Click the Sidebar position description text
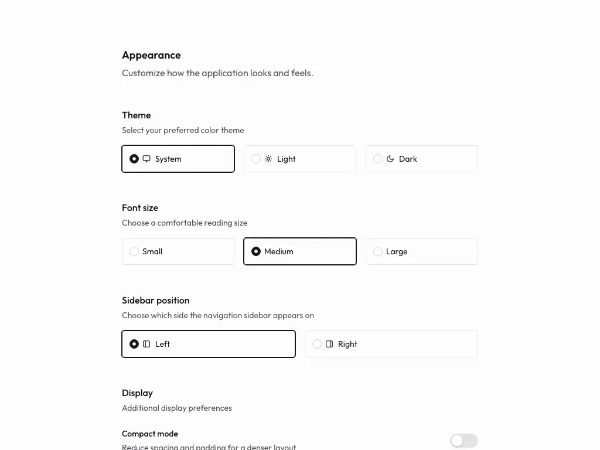 [x=217, y=315]
